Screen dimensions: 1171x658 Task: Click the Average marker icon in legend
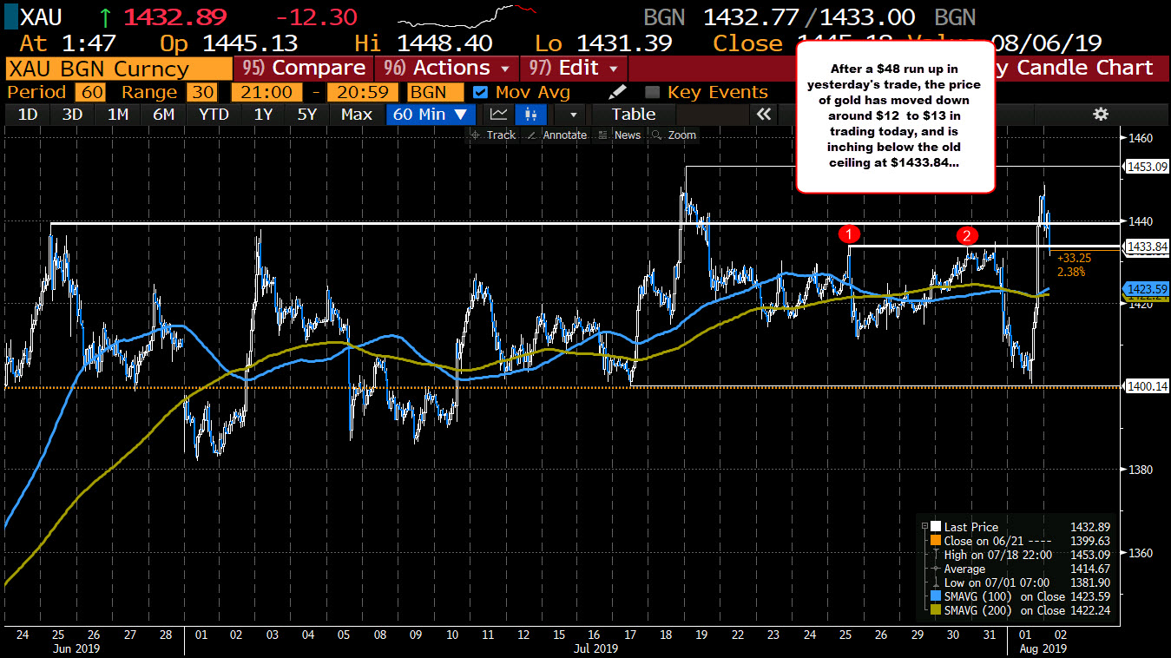(935, 569)
